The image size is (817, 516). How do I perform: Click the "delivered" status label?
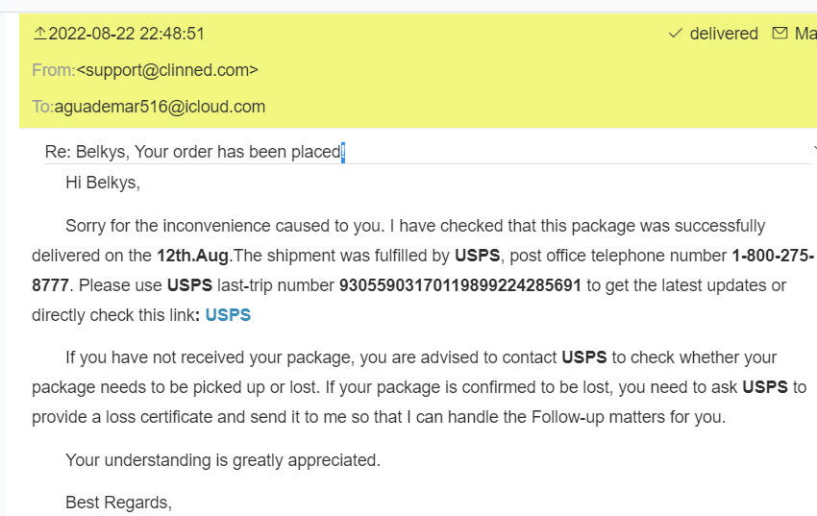pyautogui.click(x=724, y=34)
